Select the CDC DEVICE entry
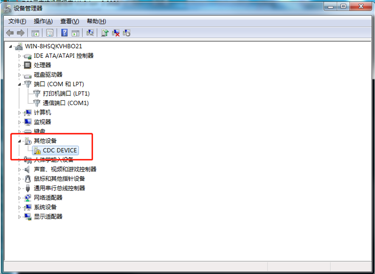The image size is (375, 274). pos(60,150)
